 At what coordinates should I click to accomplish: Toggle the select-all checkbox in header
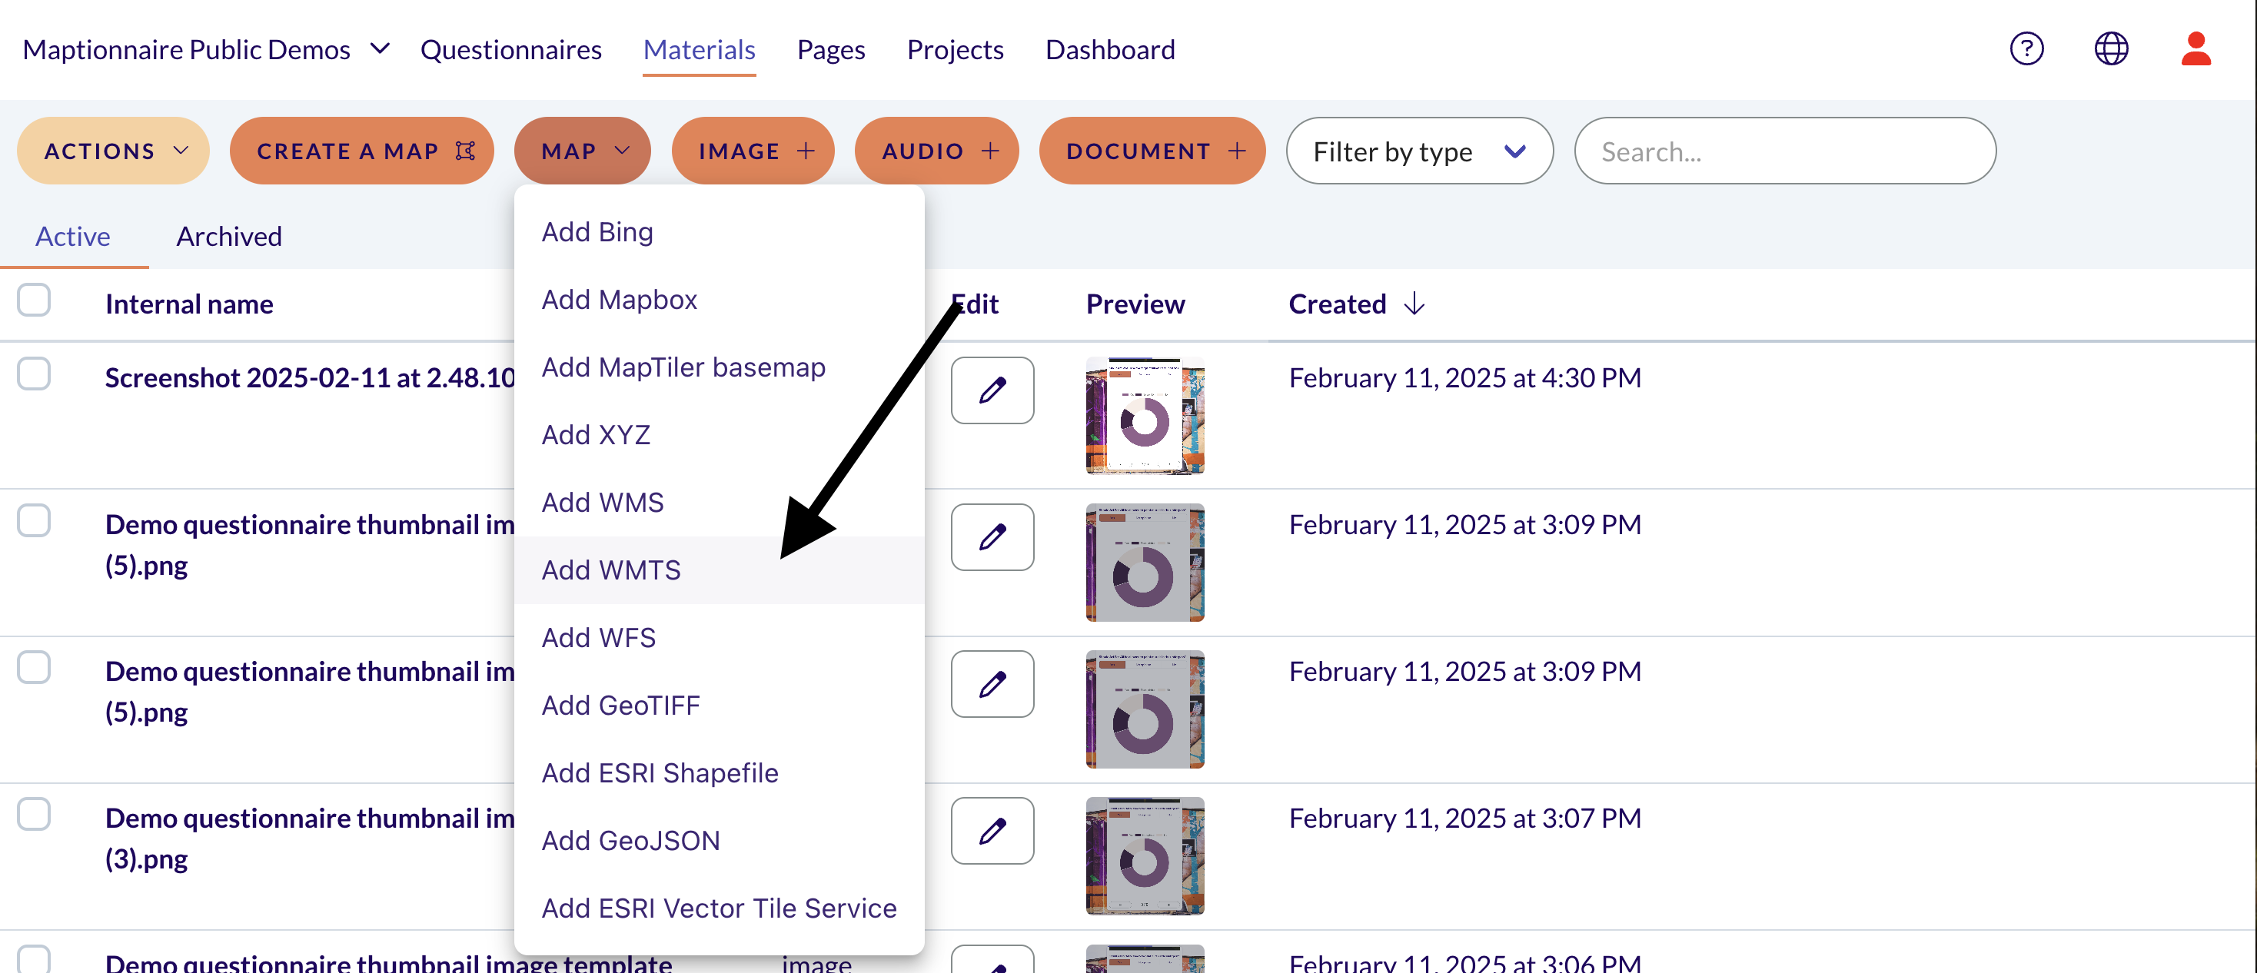tap(34, 301)
